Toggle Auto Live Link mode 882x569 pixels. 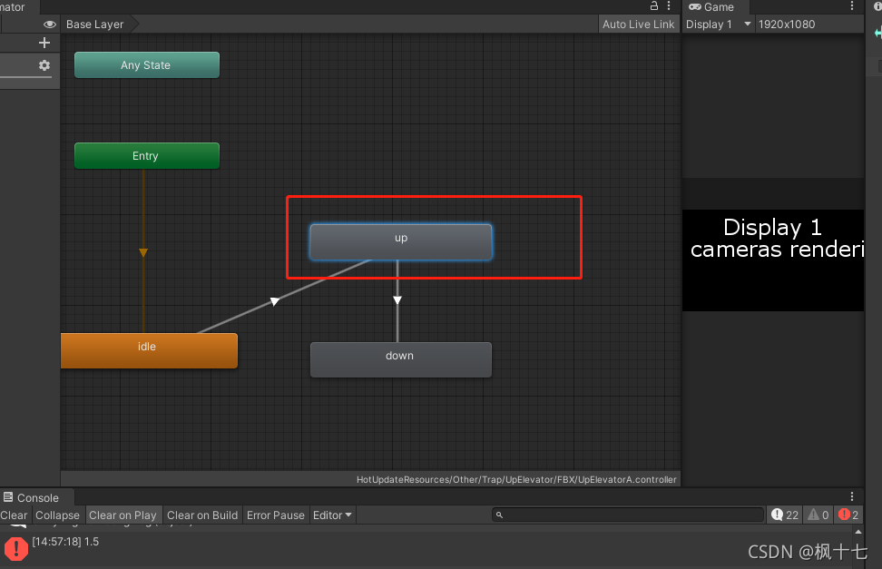(x=639, y=24)
